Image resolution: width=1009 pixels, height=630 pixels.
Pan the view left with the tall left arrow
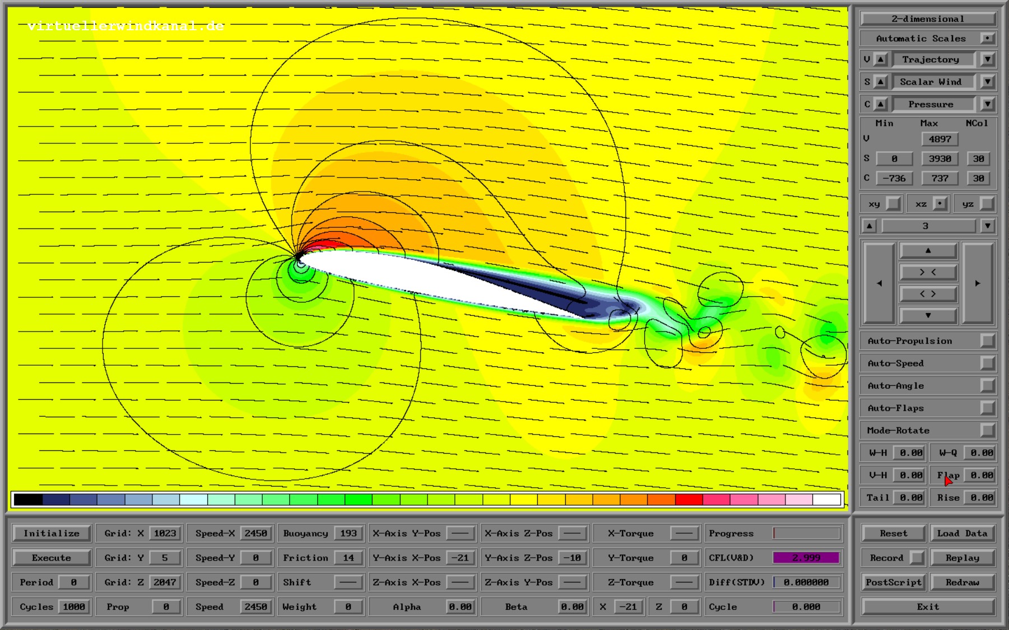[879, 283]
